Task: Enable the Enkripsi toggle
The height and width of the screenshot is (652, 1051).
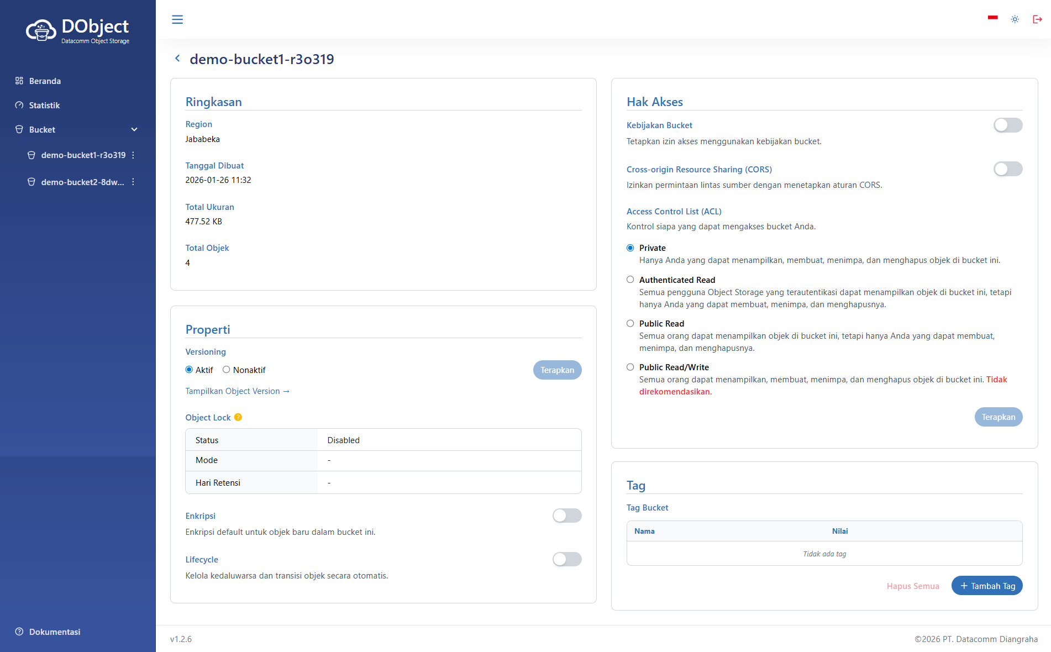Action: click(566, 516)
